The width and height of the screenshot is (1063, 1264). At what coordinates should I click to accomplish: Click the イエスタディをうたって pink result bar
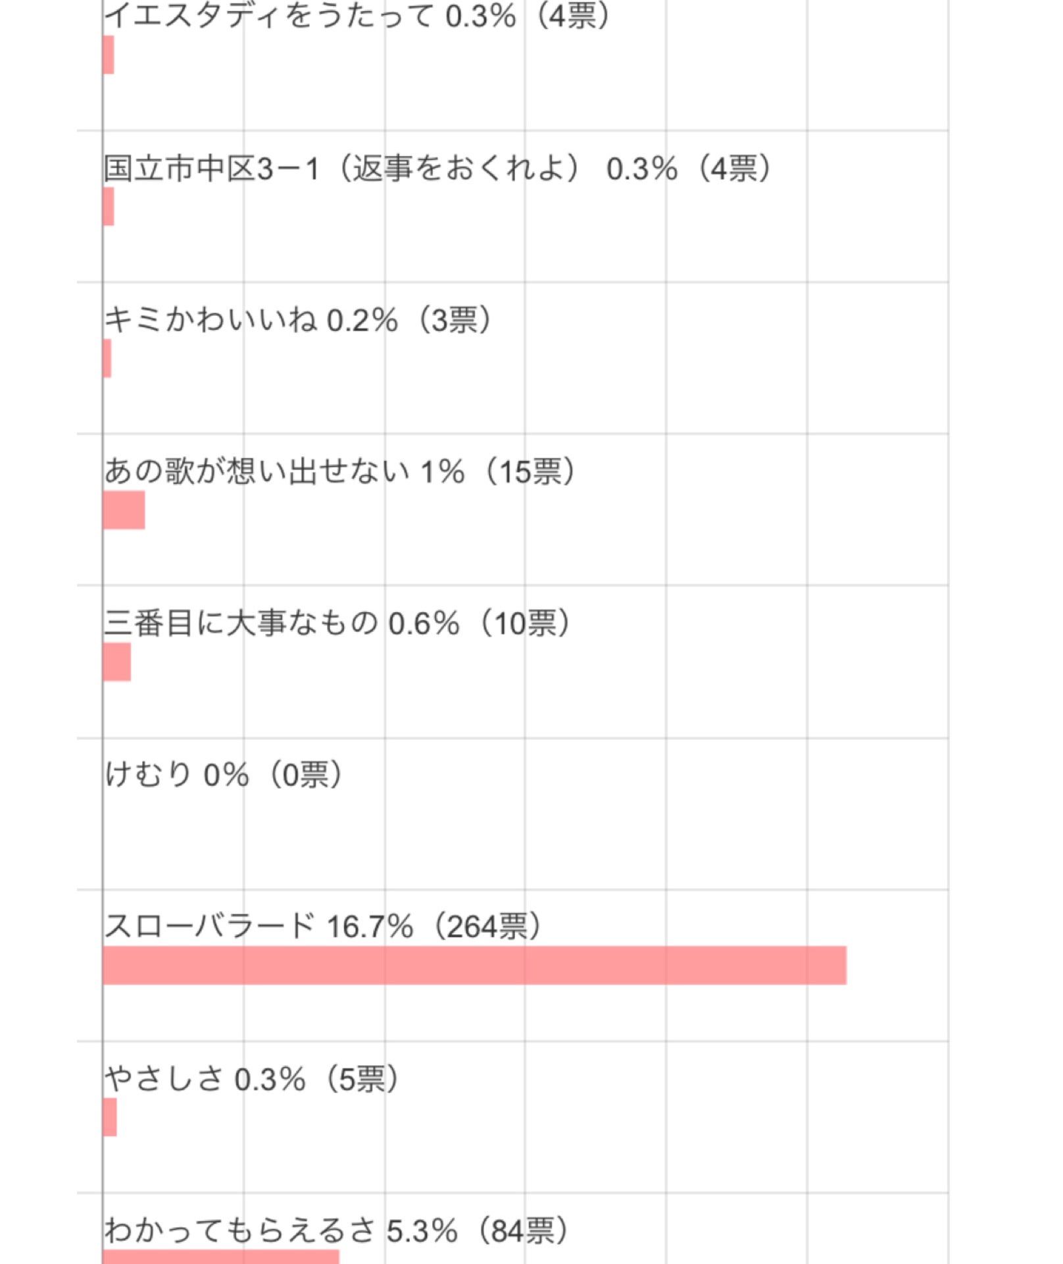[x=109, y=55]
